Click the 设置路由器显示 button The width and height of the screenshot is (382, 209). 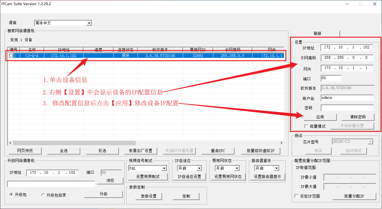point(268,176)
